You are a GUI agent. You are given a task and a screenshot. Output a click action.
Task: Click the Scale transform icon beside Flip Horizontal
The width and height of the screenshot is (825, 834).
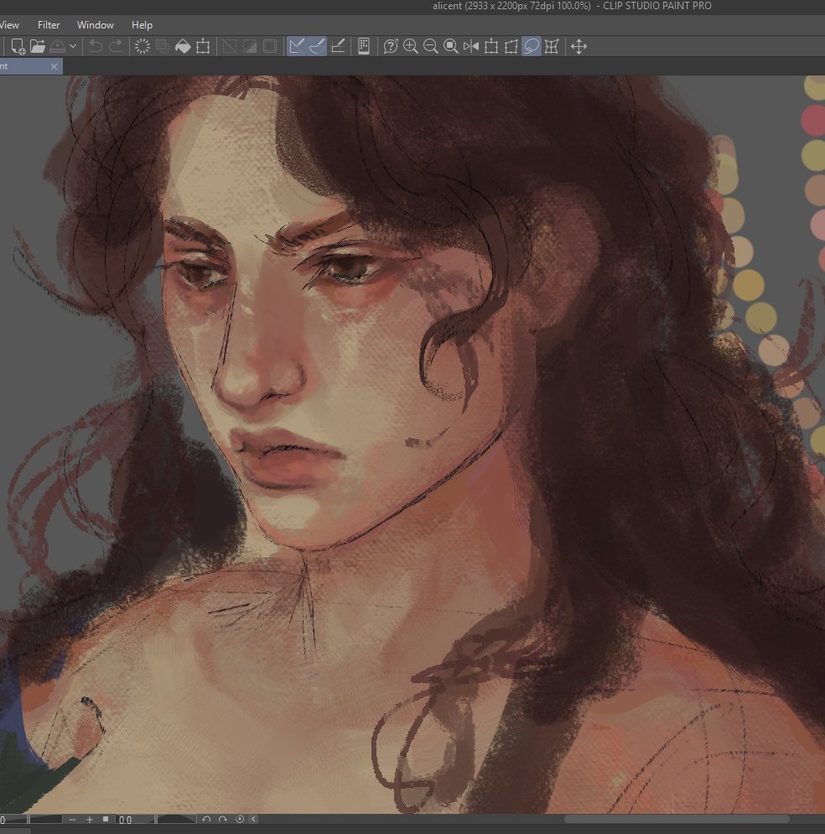coord(491,46)
